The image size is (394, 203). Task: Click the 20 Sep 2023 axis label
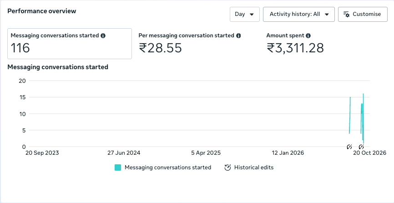(x=42, y=153)
